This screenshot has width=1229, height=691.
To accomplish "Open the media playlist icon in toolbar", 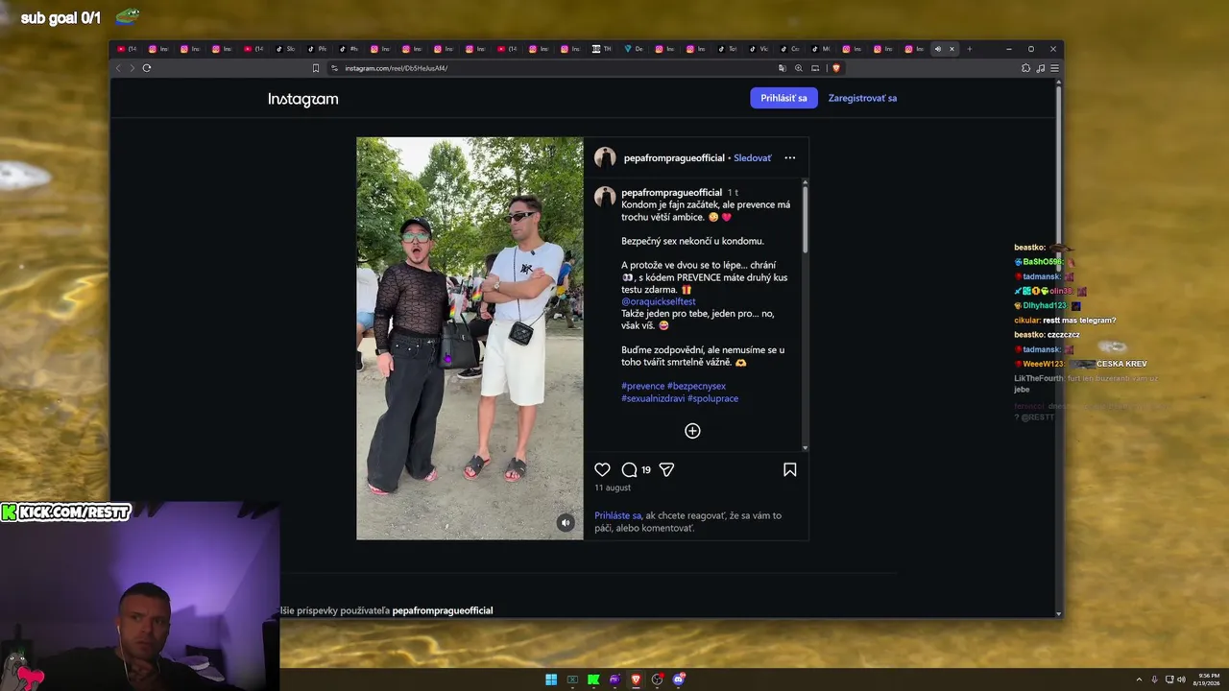I will click(1040, 68).
